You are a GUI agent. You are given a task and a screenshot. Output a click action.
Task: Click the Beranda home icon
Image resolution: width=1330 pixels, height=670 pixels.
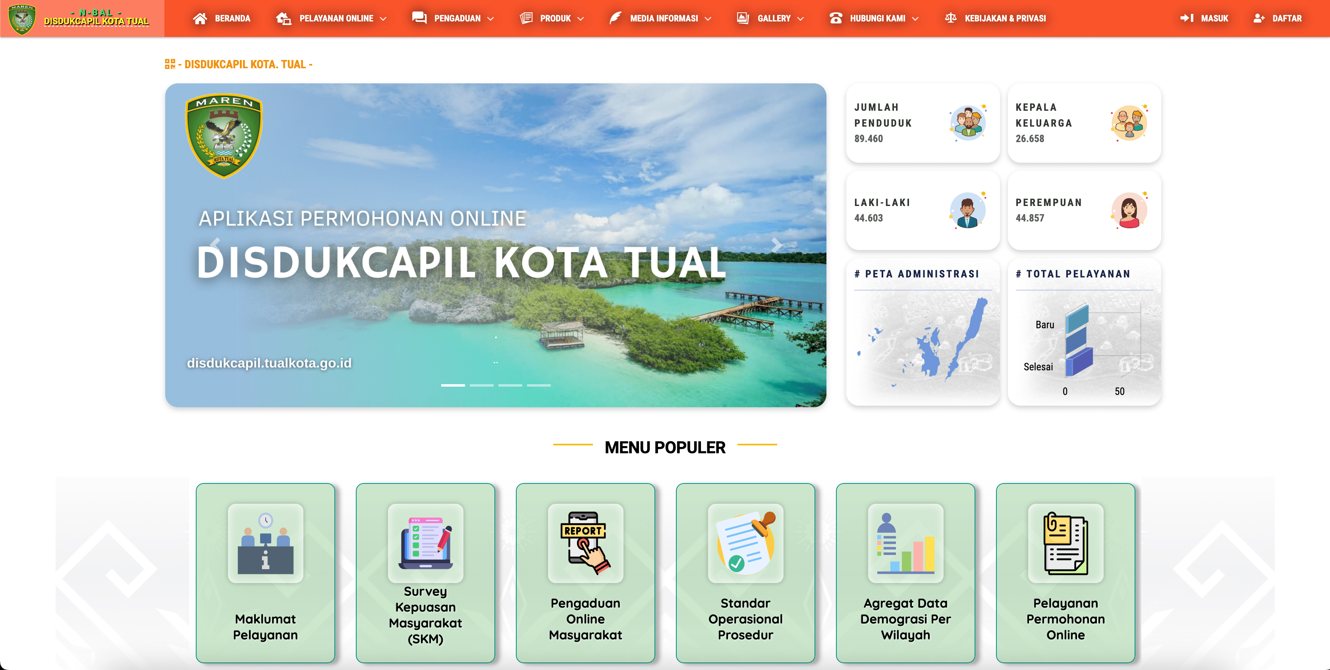pos(200,19)
